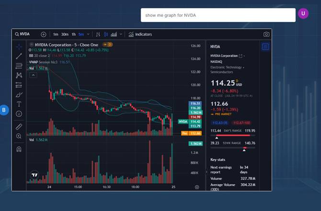Image resolution: width=321 pixels, height=211 pixels.
Task: Open the Indicators menu
Action: pos(140,34)
